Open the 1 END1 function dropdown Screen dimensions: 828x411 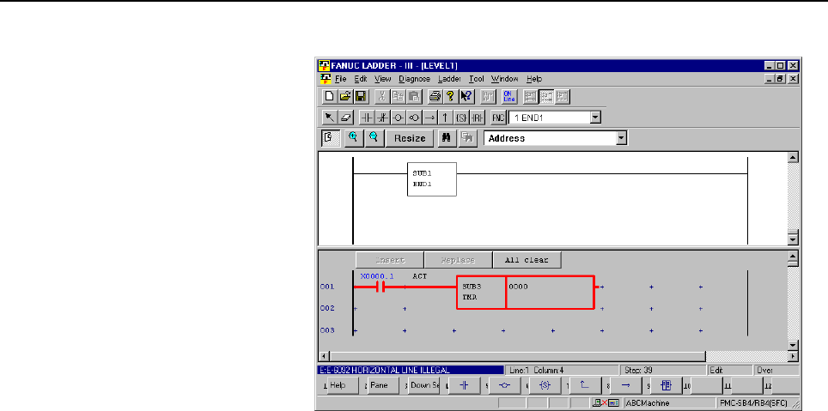click(x=595, y=118)
